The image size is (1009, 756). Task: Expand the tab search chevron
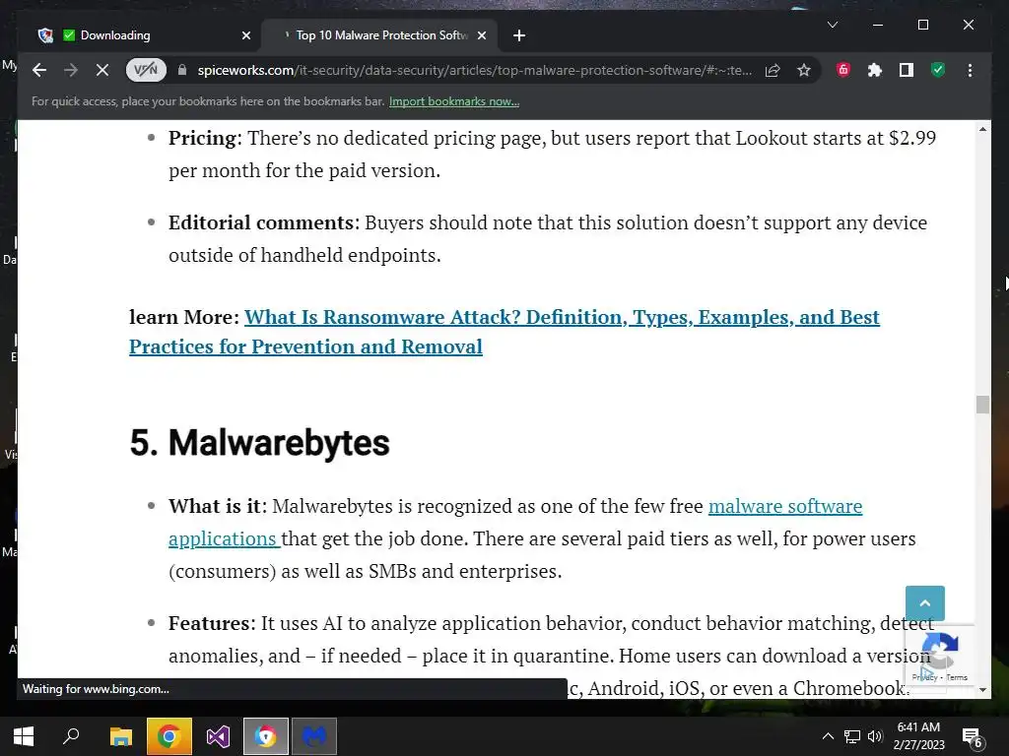point(833,25)
